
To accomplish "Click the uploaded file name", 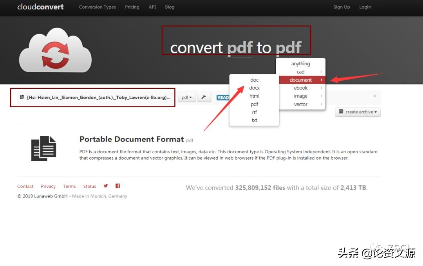I will tap(99, 97).
